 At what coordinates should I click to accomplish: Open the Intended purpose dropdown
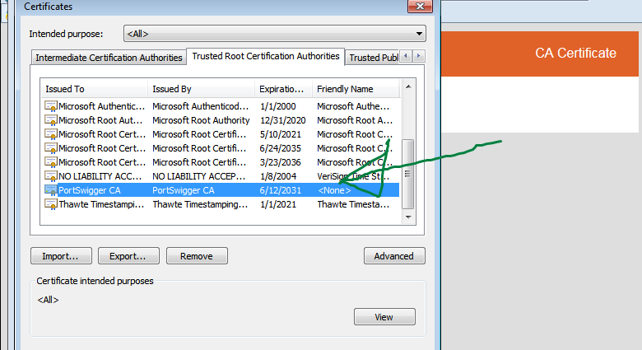(x=274, y=34)
